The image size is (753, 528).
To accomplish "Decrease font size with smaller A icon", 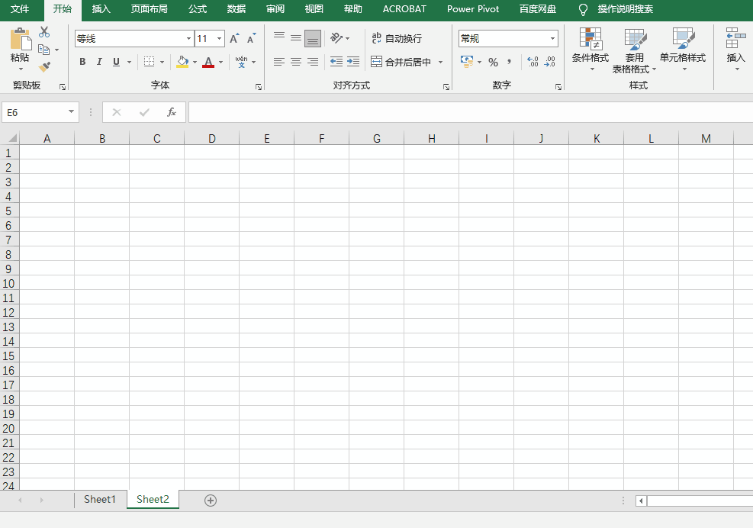I will point(251,38).
